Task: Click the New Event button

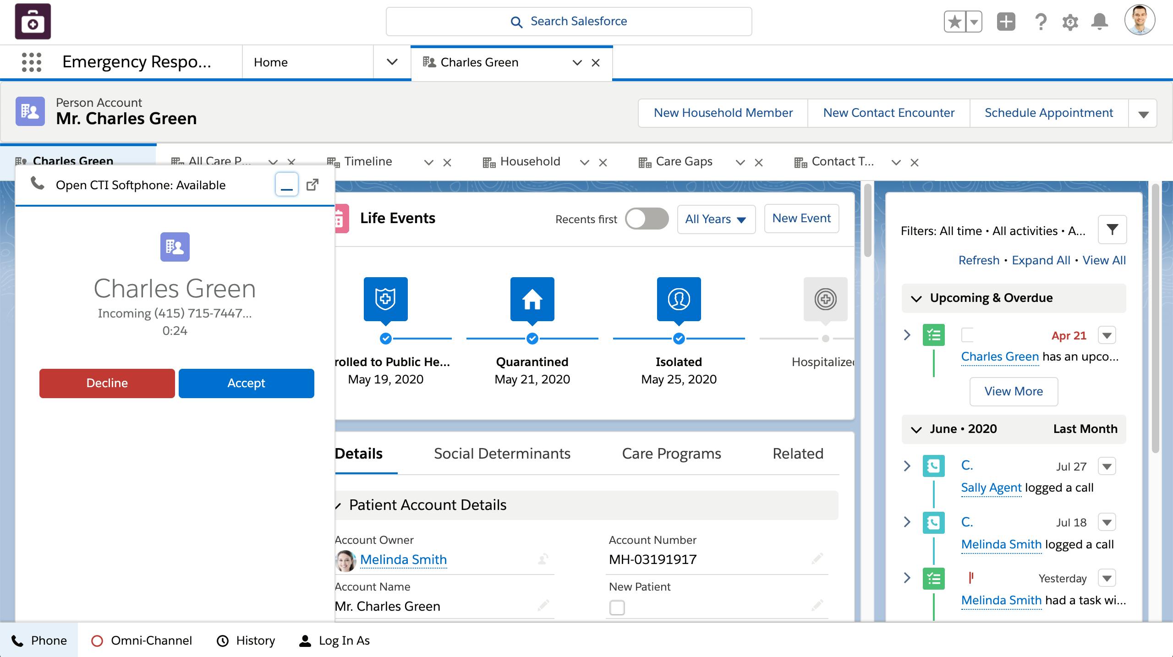Action: click(801, 219)
